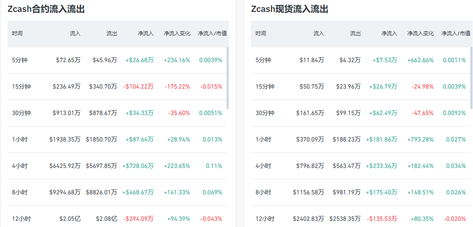Viewport: 473px width, 227px height.
Task: Click the $796.82万 inflow value
Action: pos(310,166)
